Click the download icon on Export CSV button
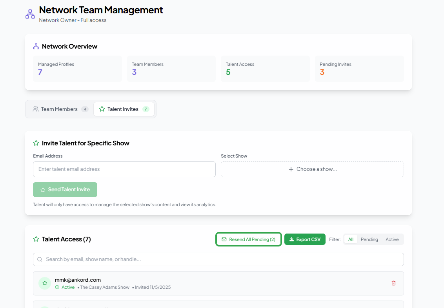 point(292,239)
